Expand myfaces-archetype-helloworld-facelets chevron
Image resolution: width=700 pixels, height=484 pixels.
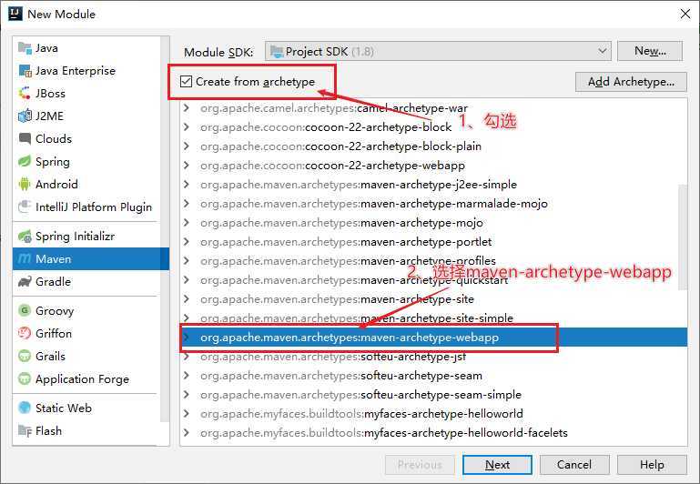point(187,433)
